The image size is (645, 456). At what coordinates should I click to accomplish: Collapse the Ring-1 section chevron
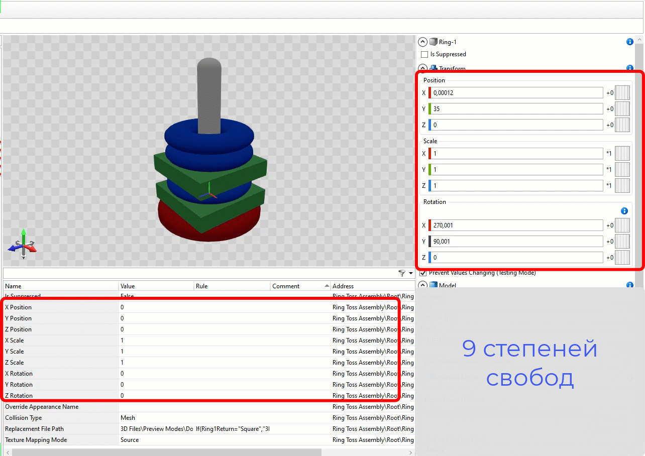point(422,42)
